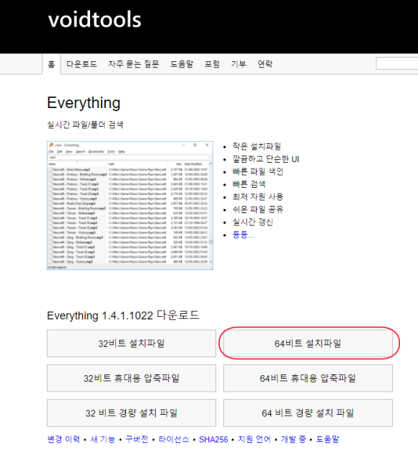The image size is (418, 476).
Task: Select the Everything page heading text
Action: point(84,103)
